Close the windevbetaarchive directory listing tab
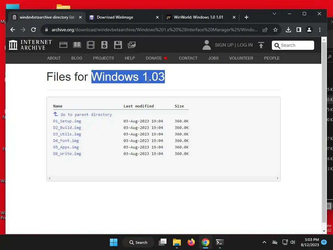This screenshot has height=250, width=333. pyautogui.click(x=80, y=18)
